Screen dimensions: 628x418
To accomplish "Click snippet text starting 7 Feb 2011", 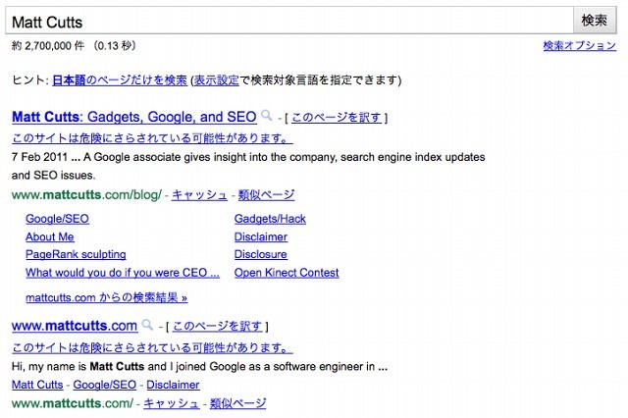I will point(248,166).
